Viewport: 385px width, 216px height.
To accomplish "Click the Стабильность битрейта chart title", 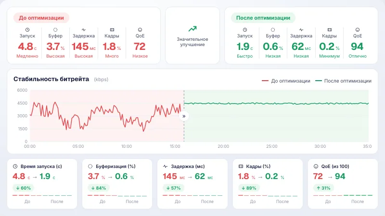I will [x=51, y=79].
